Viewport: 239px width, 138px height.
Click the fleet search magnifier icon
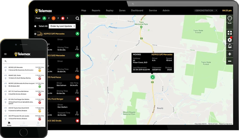click(x=77, y=18)
